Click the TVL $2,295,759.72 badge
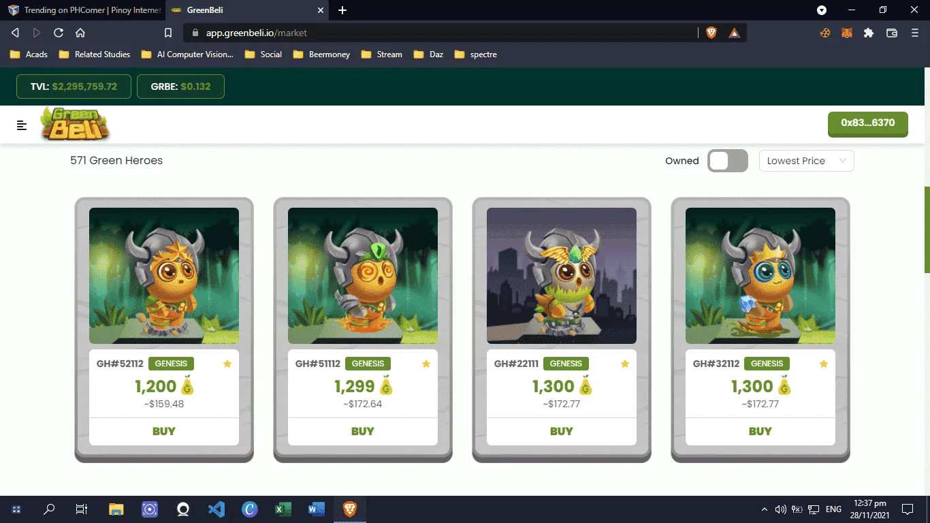 (x=74, y=86)
